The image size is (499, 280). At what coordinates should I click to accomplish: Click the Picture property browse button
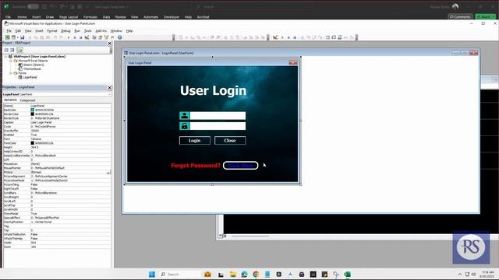pos(108,172)
